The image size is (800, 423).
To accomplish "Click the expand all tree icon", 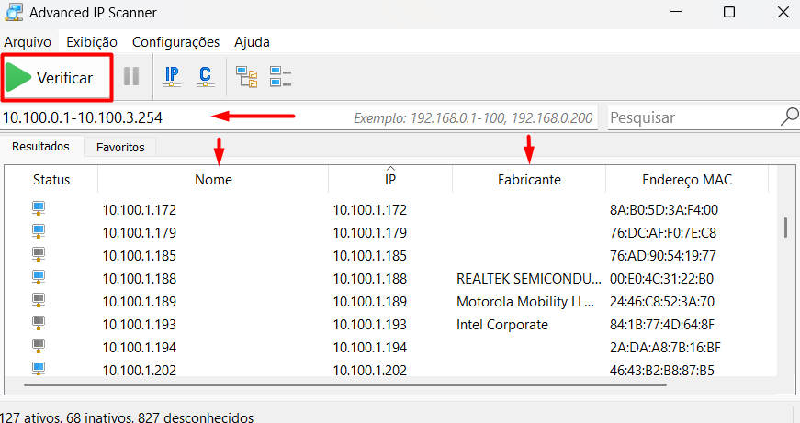I will (x=246, y=77).
